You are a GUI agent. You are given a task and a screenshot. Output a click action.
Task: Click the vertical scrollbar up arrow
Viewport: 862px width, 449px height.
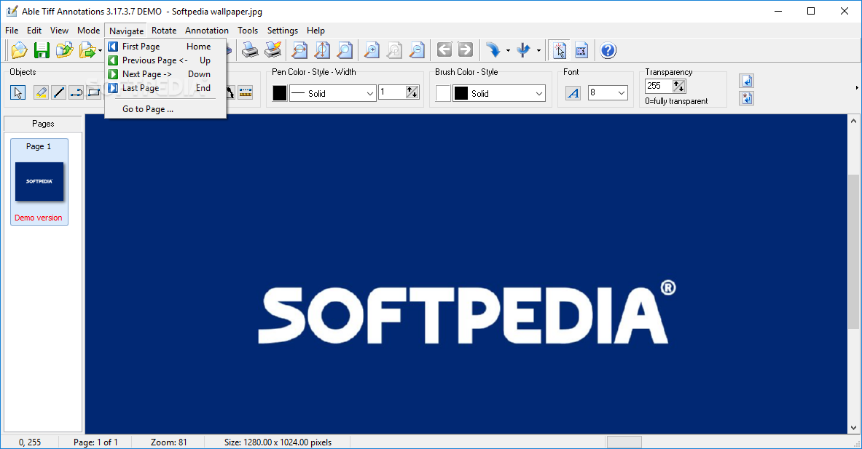853,121
